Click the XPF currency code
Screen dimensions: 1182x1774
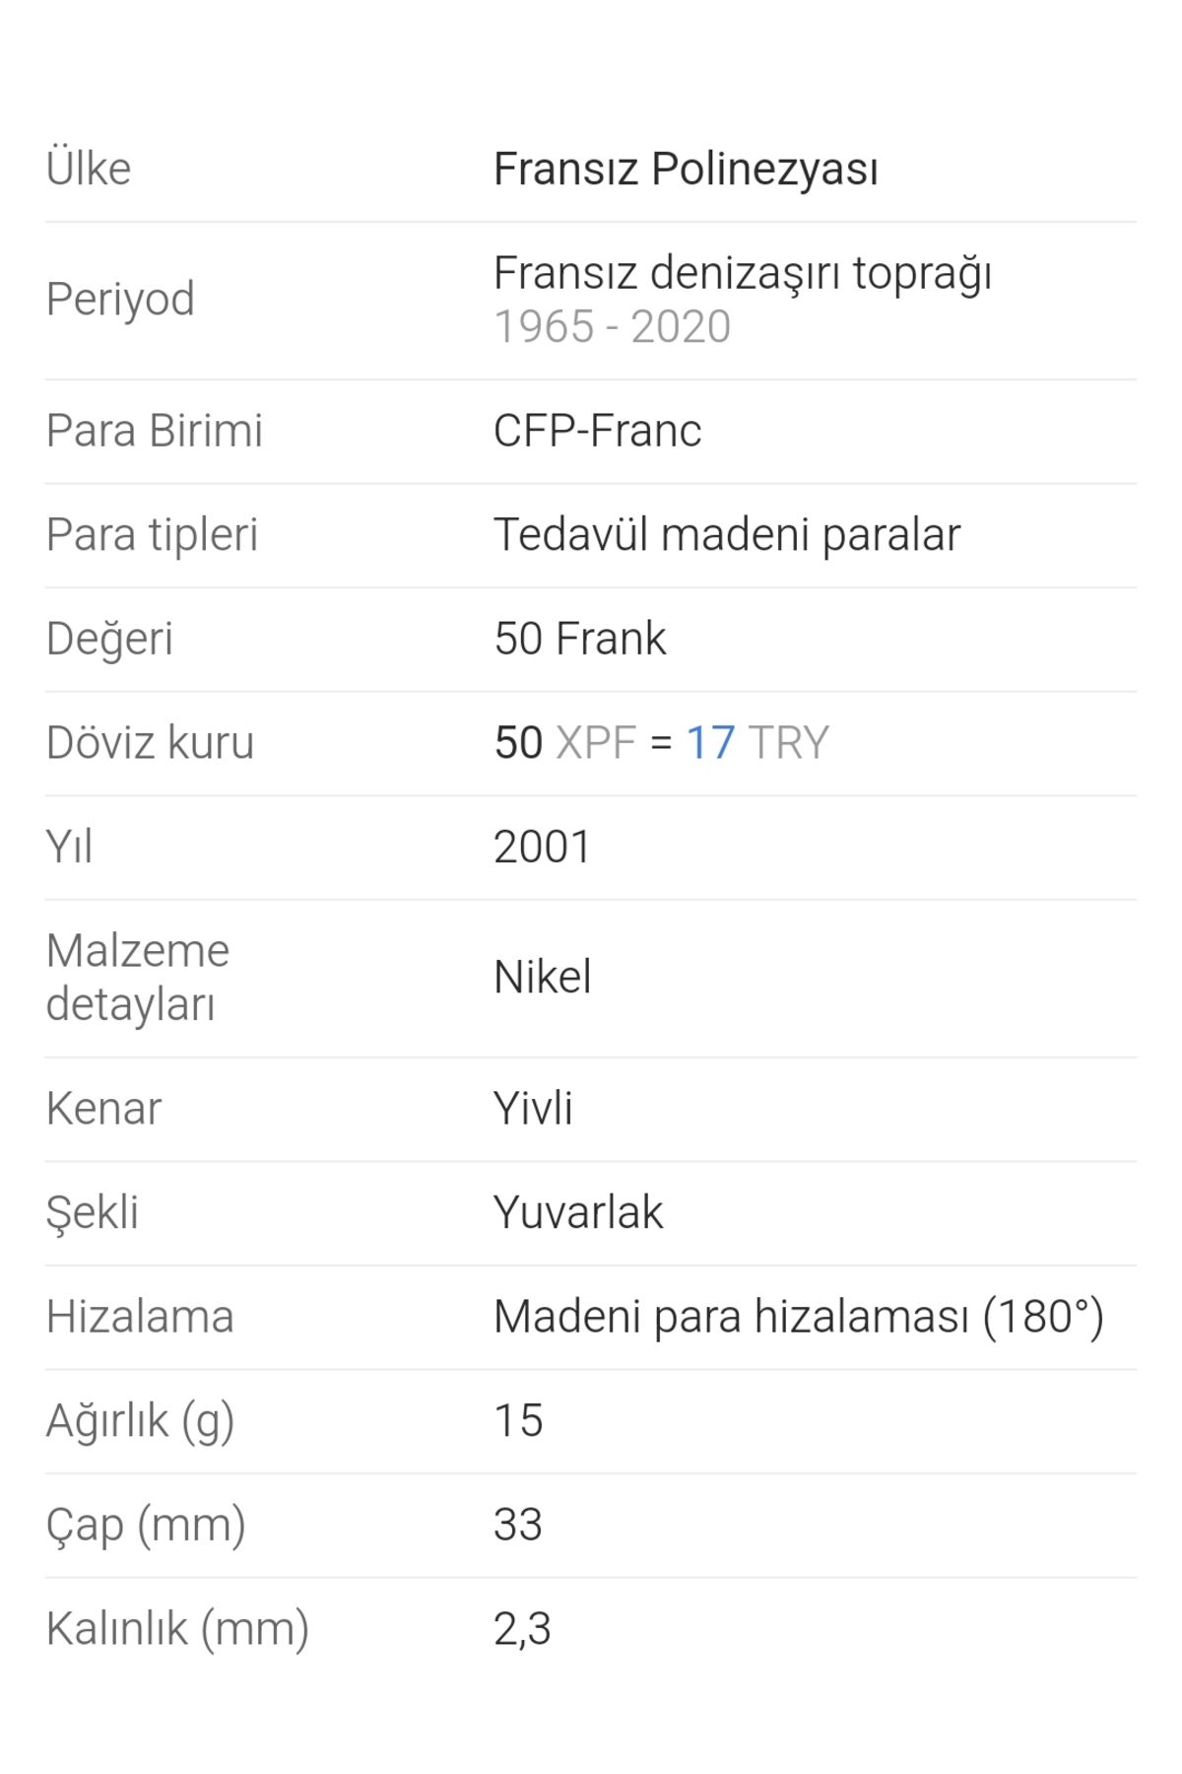tap(596, 743)
